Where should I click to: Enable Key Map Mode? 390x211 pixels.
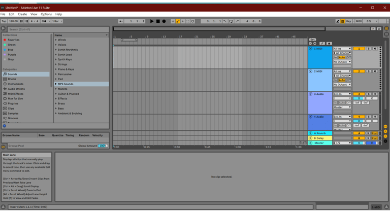point(348,21)
